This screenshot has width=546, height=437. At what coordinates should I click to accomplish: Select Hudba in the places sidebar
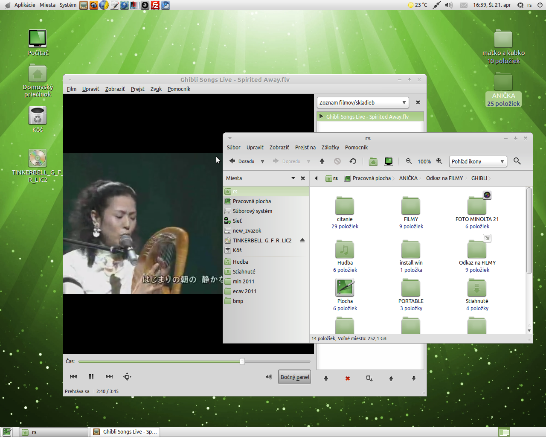coord(266,262)
